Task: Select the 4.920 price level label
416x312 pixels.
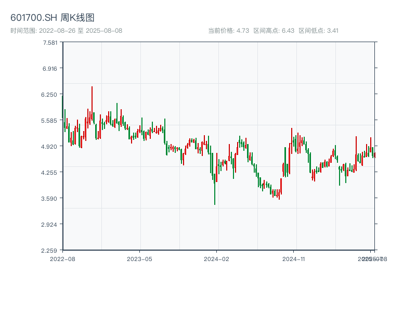Action: 50,147
